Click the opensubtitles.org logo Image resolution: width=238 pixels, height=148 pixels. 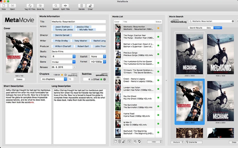coord(102,75)
